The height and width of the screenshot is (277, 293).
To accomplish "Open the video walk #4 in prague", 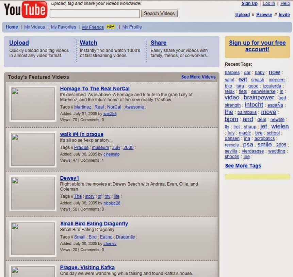I will point(82,134).
